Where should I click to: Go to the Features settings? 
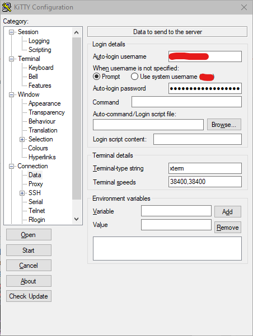[x=40, y=86]
